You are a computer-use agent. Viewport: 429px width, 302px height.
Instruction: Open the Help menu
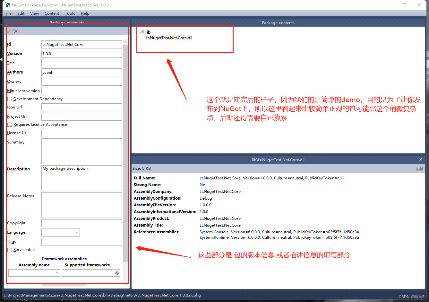(85, 13)
